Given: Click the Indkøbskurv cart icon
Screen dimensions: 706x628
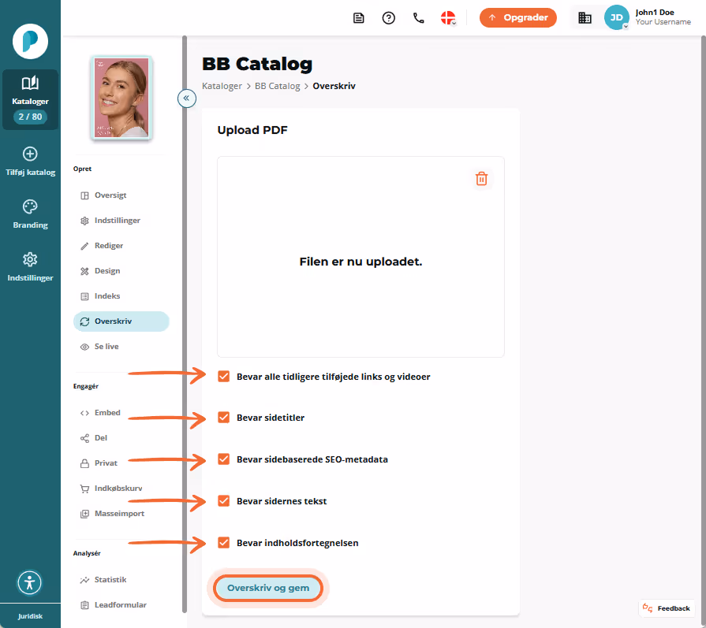Looking at the screenshot, I should coord(84,489).
